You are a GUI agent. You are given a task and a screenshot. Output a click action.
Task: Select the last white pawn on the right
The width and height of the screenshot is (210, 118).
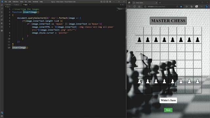pyautogui.click(x=198, y=81)
